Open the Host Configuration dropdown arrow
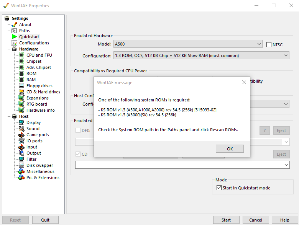 click(x=286, y=104)
